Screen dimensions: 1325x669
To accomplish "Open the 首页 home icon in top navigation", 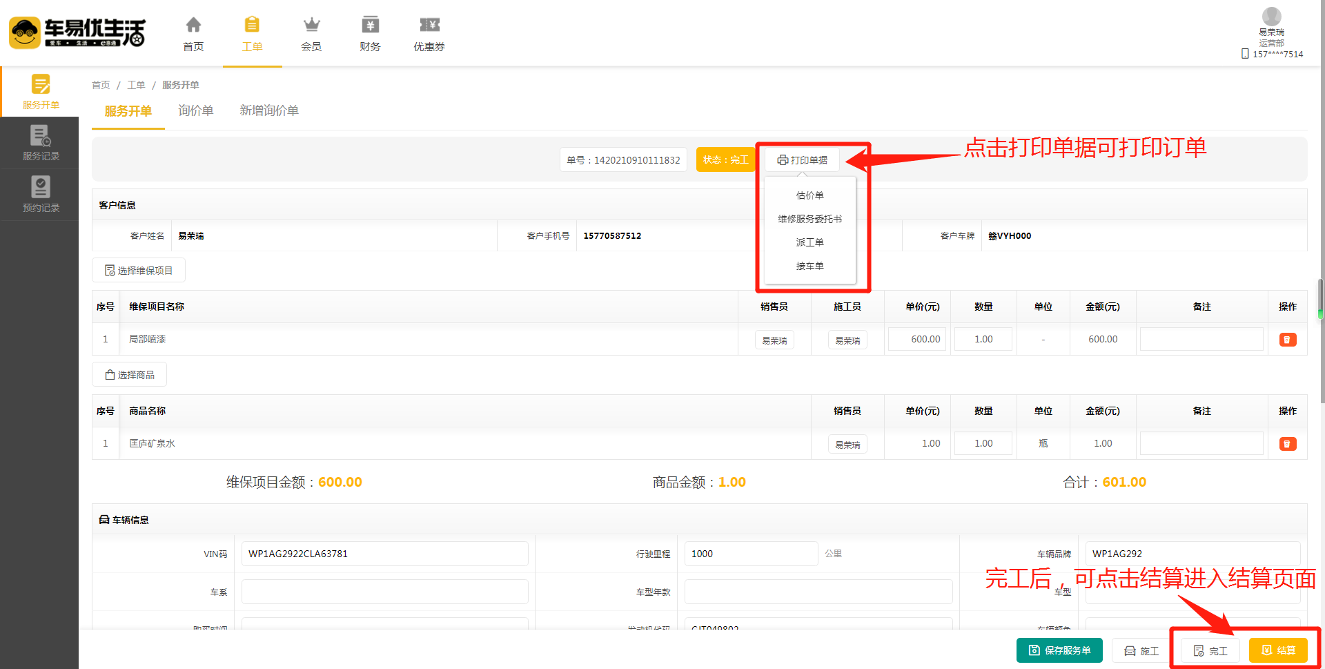I will tap(193, 26).
